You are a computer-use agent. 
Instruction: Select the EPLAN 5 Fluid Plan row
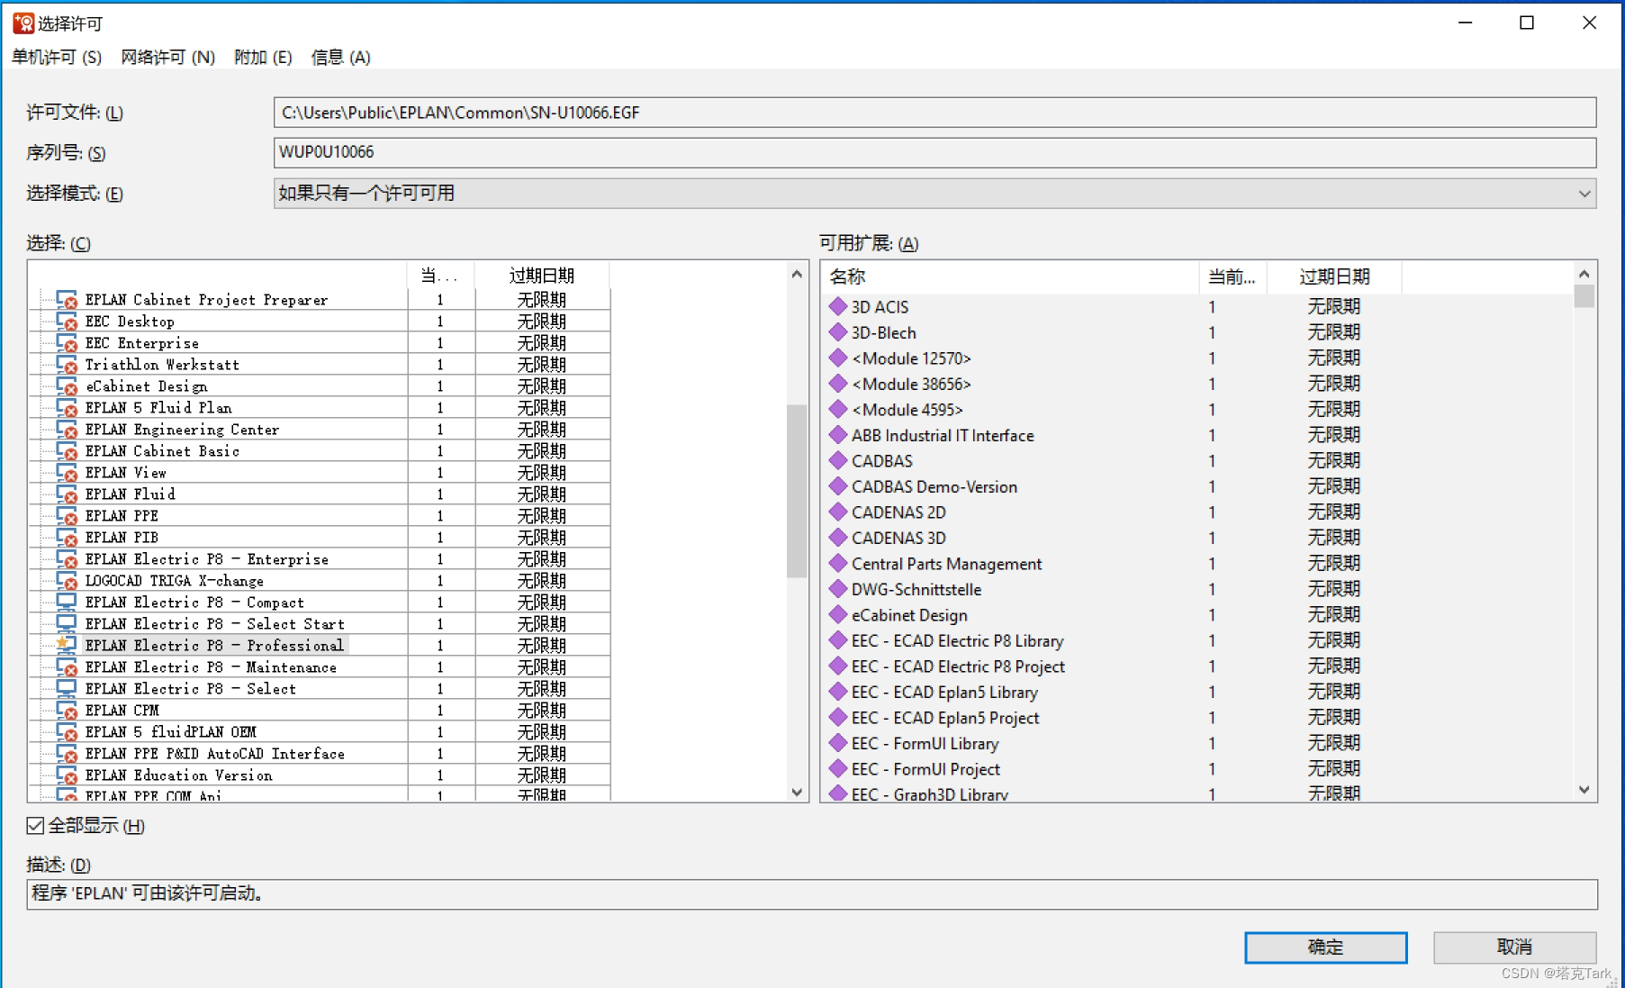pos(320,408)
